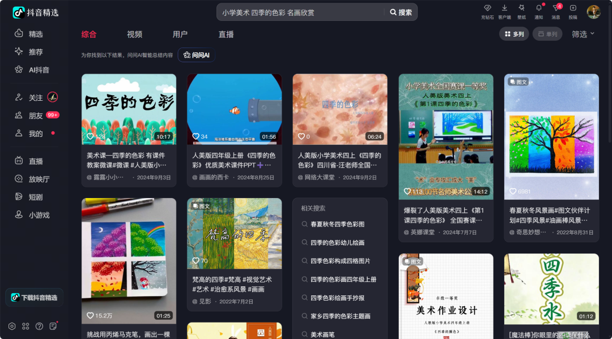Click the feedback note icon at sidebar bottom
This screenshot has width=612, height=339.
pos(53,326)
